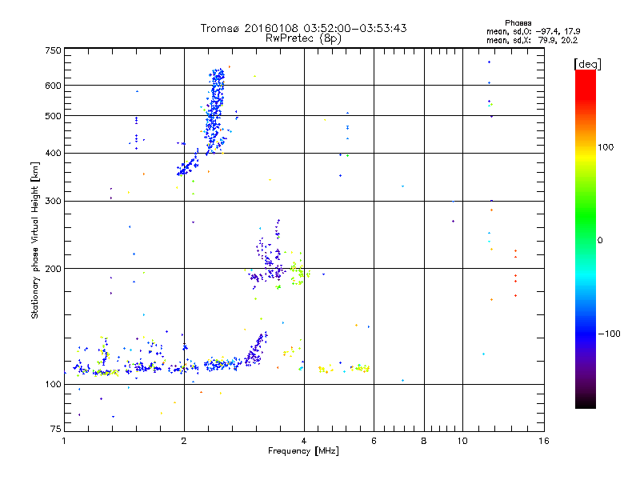Viewport: 640px width, 480px height.
Task: Click the yellow-green cluster near 4 MHz, 200 km
Action: [x=299, y=270]
